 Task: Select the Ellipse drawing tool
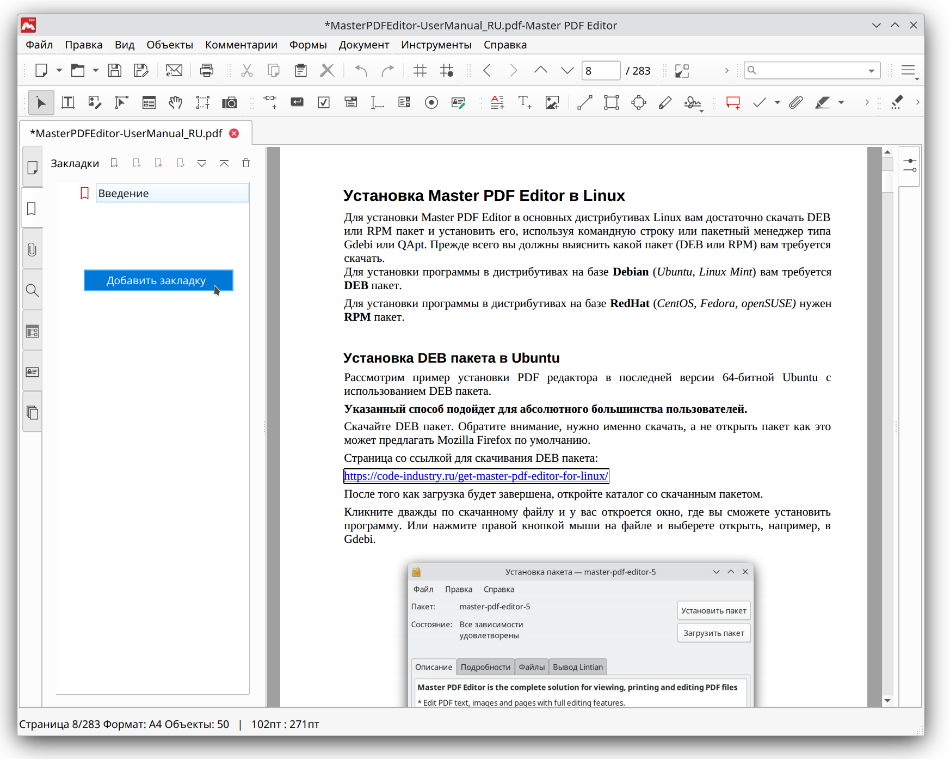[x=638, y=102]
